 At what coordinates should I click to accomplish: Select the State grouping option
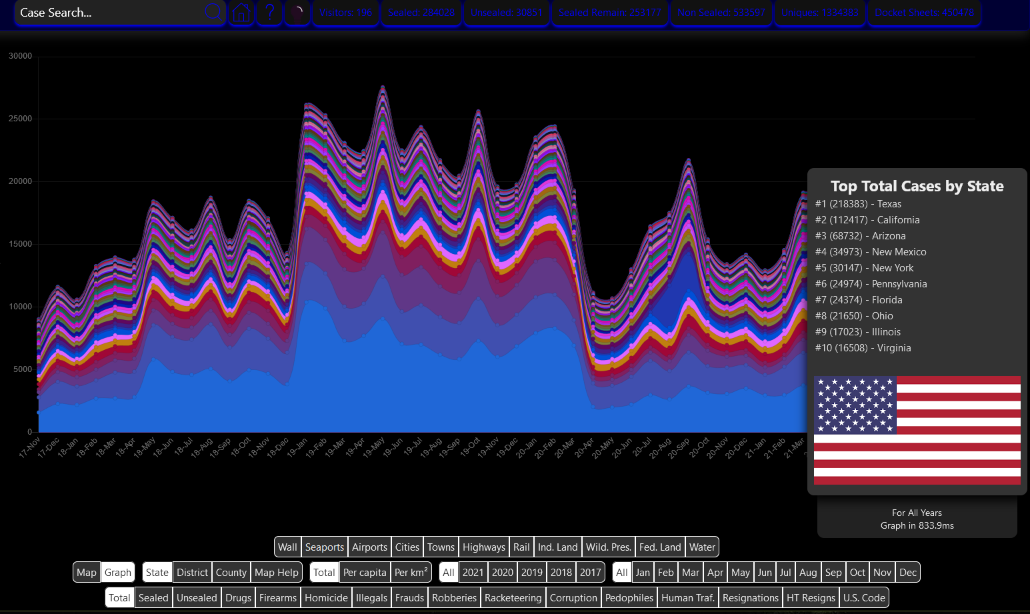157,572
